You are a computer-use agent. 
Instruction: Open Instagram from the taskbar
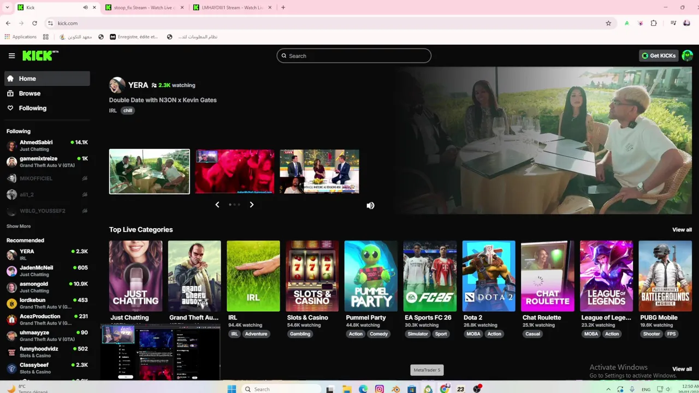click(x=380, y=389)
